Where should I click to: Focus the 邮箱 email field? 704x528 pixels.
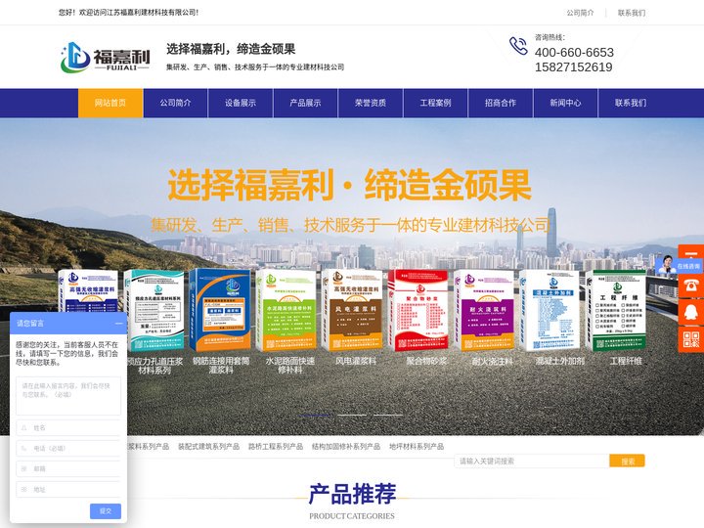68,468
